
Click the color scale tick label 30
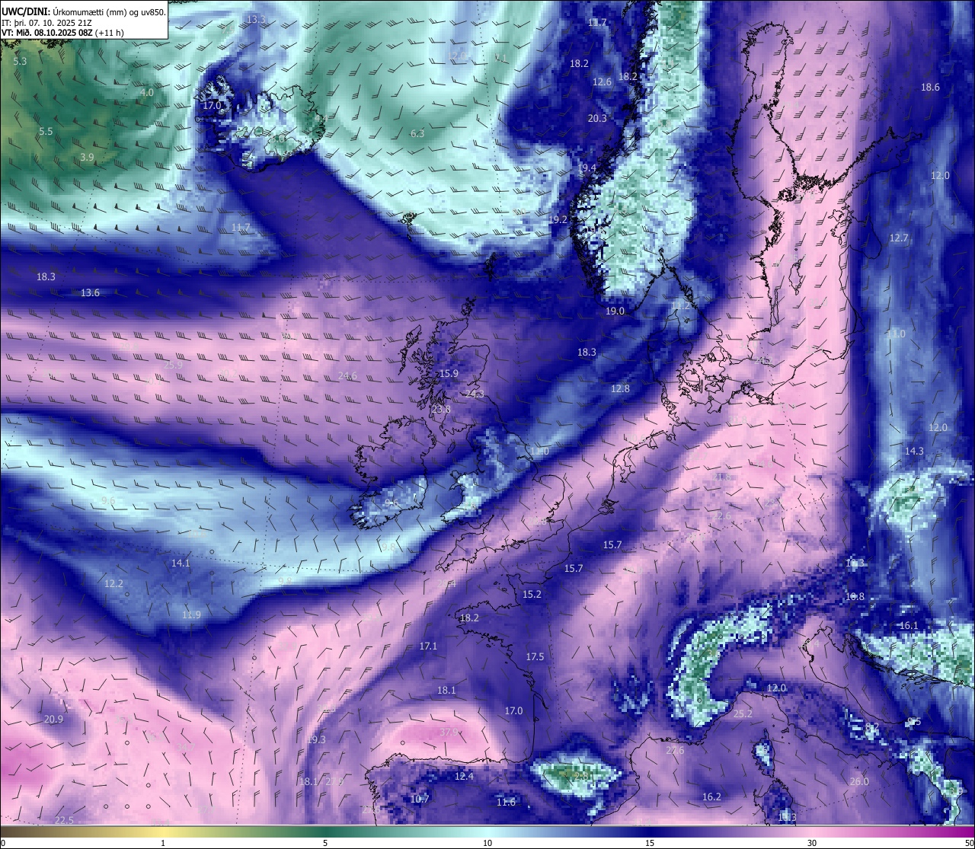pos(812,842)
